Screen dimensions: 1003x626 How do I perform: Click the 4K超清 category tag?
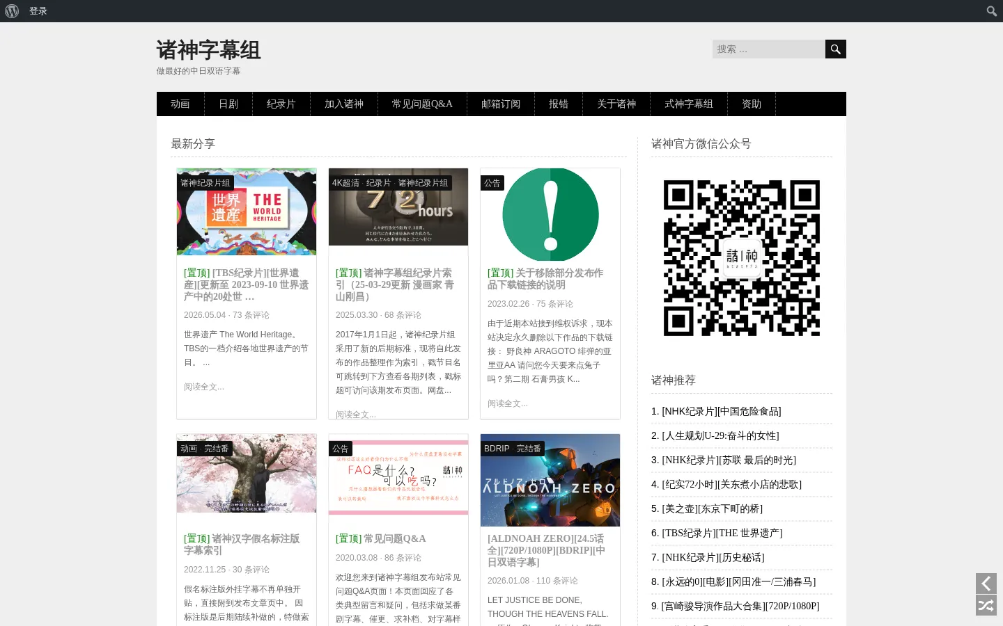pyautogui.click(x=346, y=183)
